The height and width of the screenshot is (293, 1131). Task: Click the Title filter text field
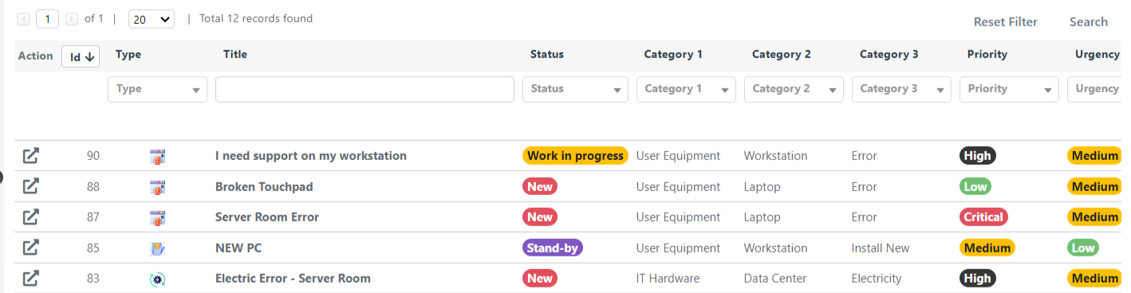pos(365,89)
